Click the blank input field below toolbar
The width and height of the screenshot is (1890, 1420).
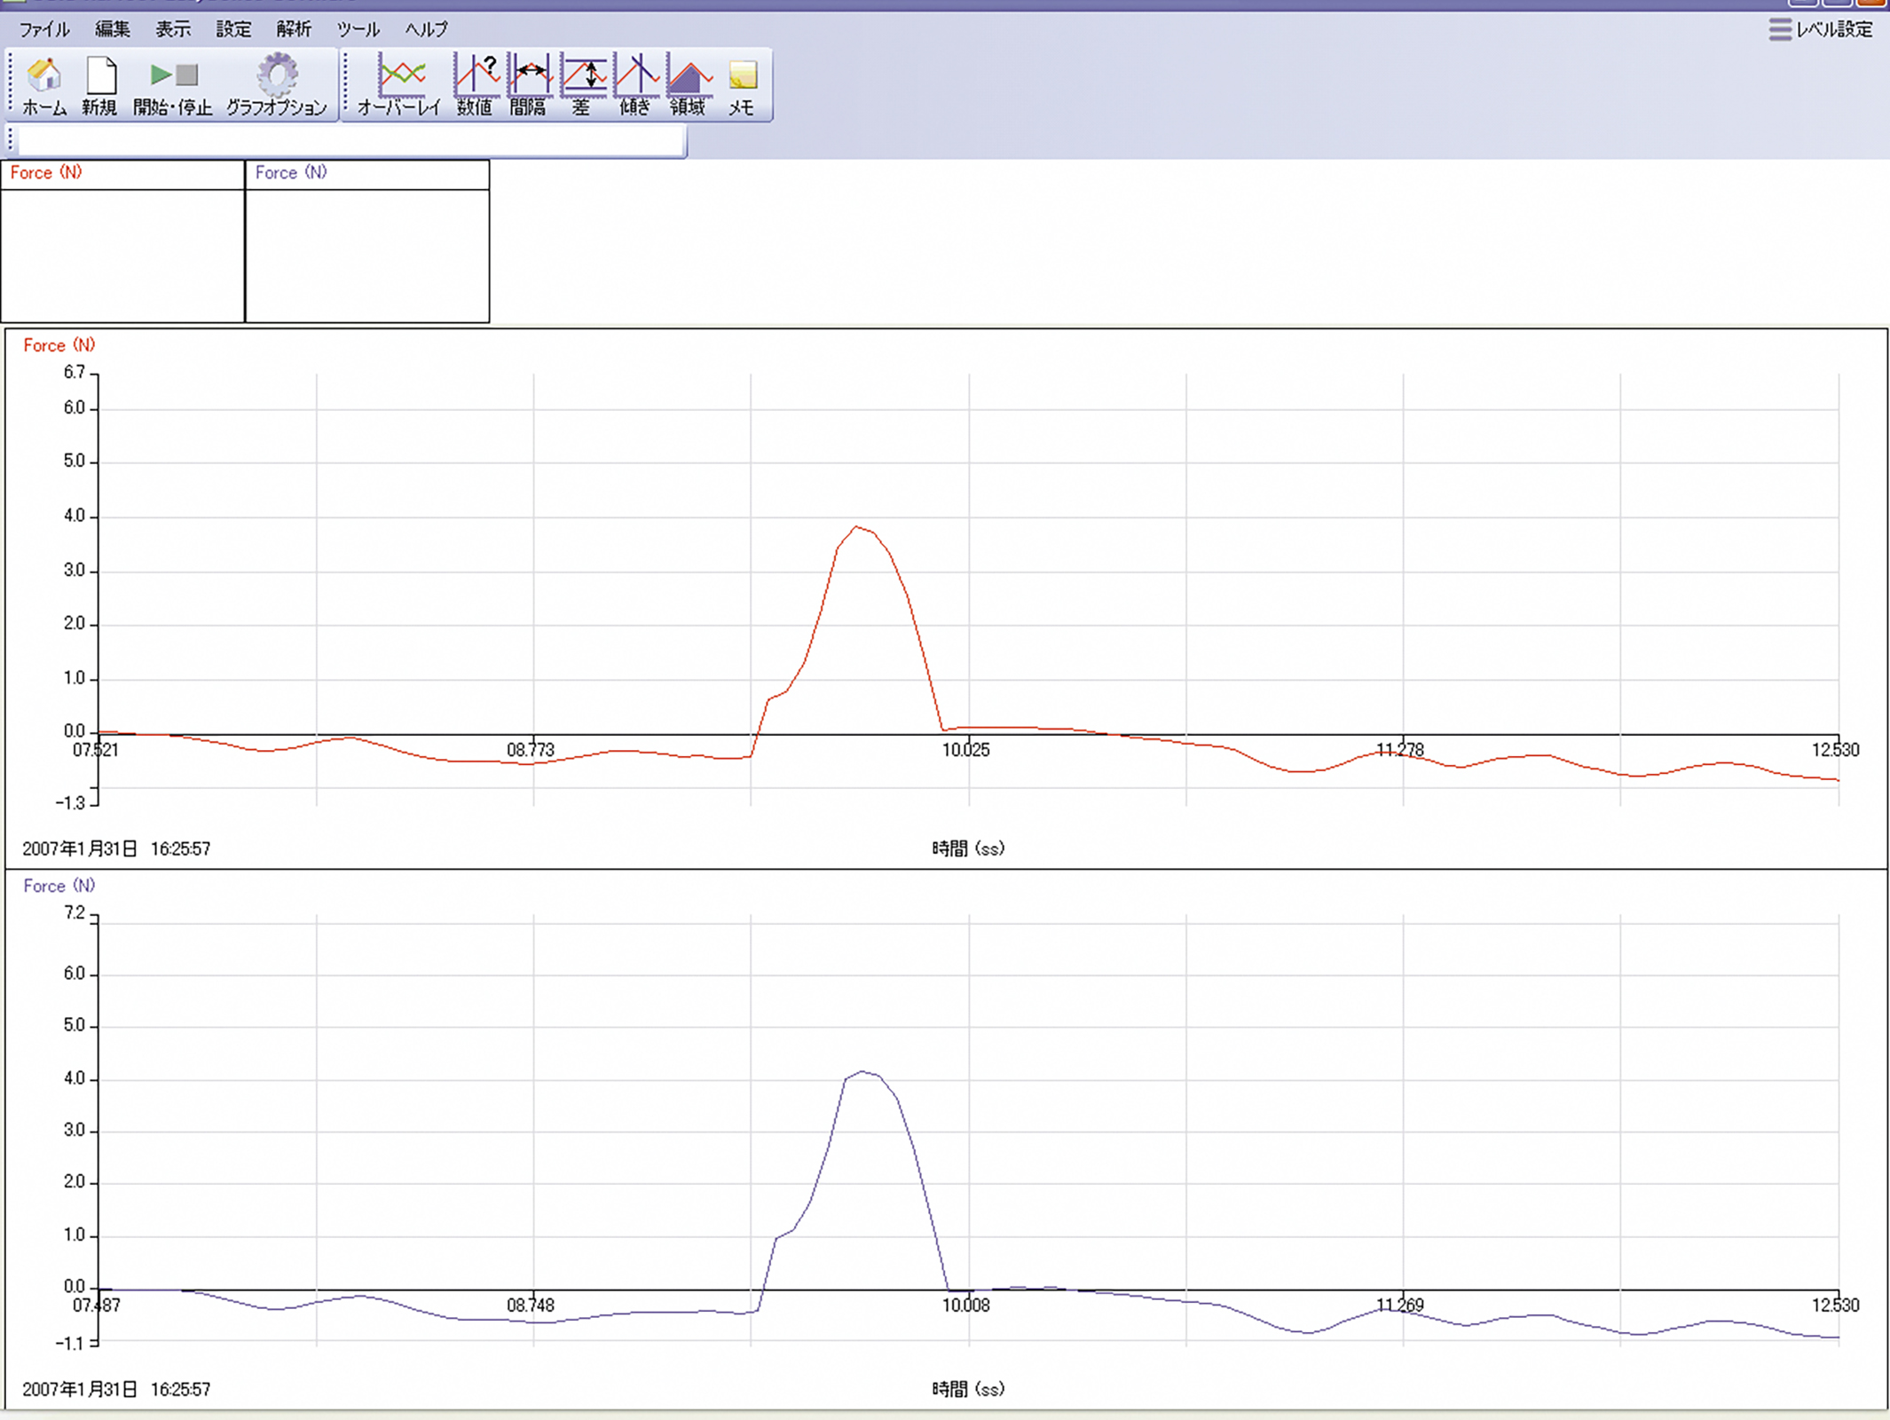coord(351,140)
